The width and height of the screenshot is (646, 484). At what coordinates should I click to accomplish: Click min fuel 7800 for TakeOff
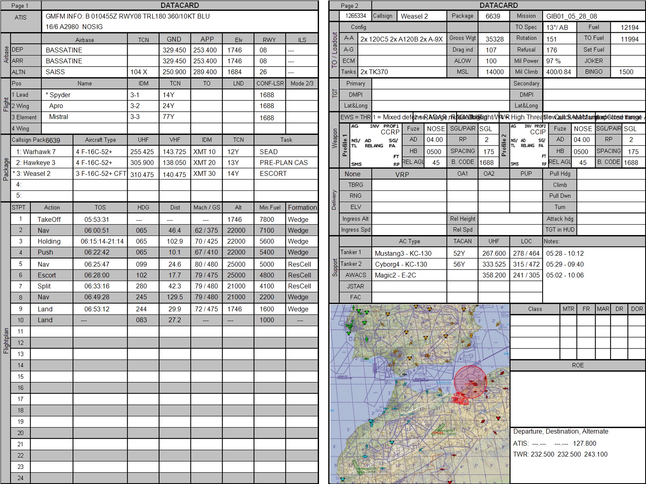(267, 219)
